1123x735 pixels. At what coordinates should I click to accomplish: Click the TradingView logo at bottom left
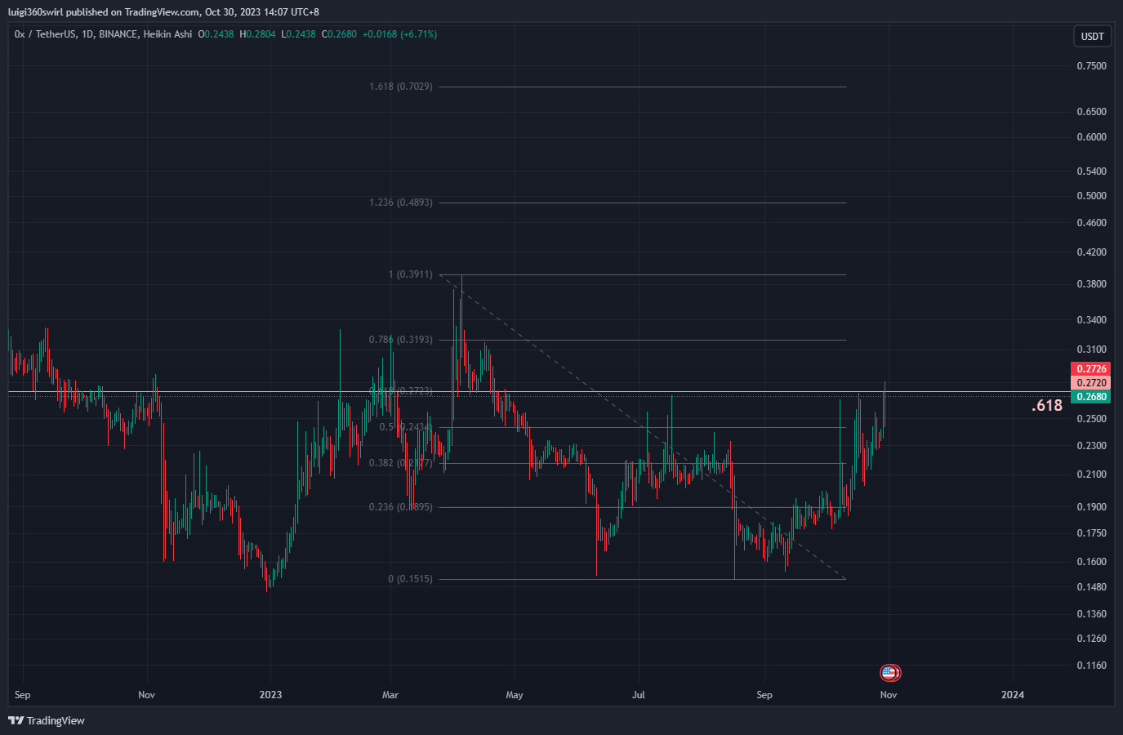tap(47, 720)
